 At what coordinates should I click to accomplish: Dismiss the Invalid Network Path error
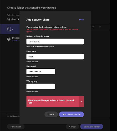pos(82,101)
